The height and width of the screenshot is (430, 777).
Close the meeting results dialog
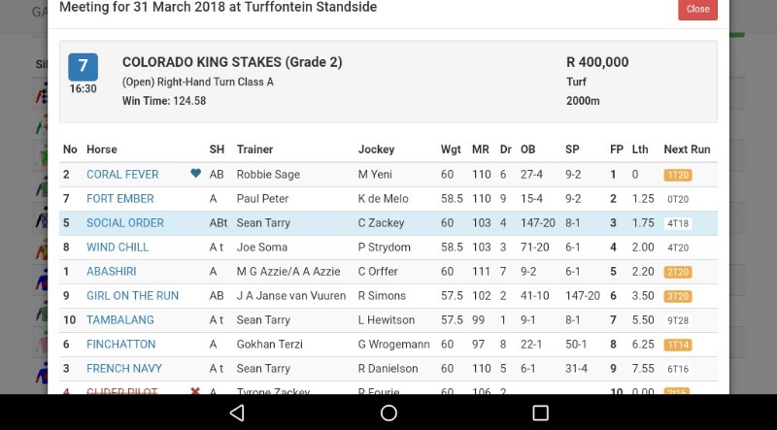[697, 9]
